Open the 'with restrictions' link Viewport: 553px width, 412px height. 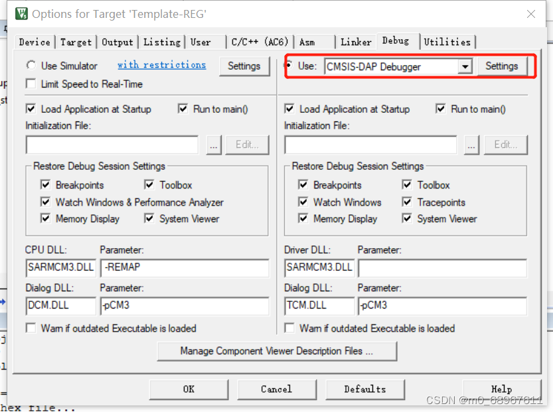pos(161,65)
